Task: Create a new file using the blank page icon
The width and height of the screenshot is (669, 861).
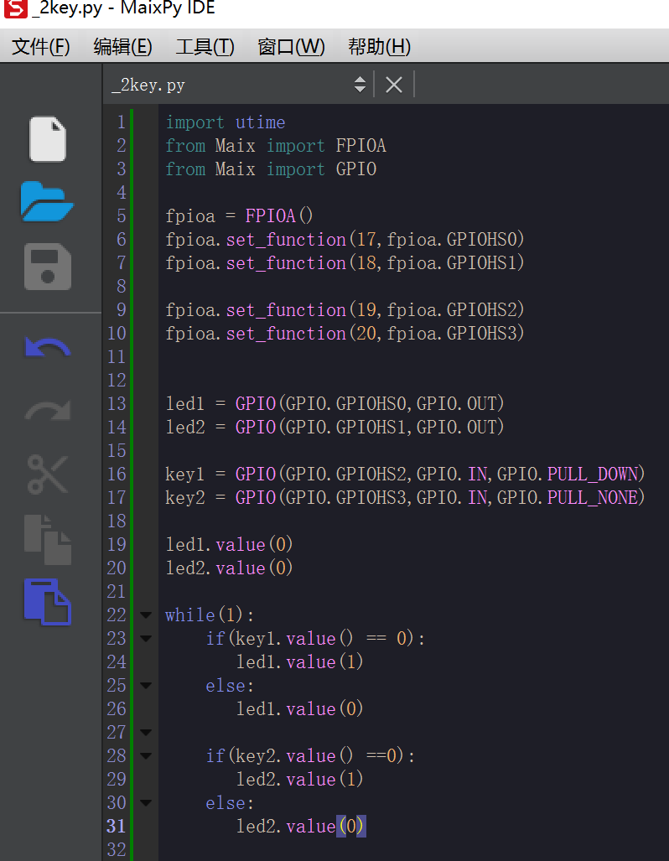Action: 48,139
